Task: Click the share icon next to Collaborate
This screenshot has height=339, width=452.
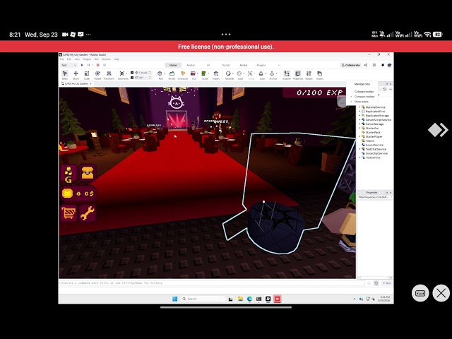Action: 366,65
